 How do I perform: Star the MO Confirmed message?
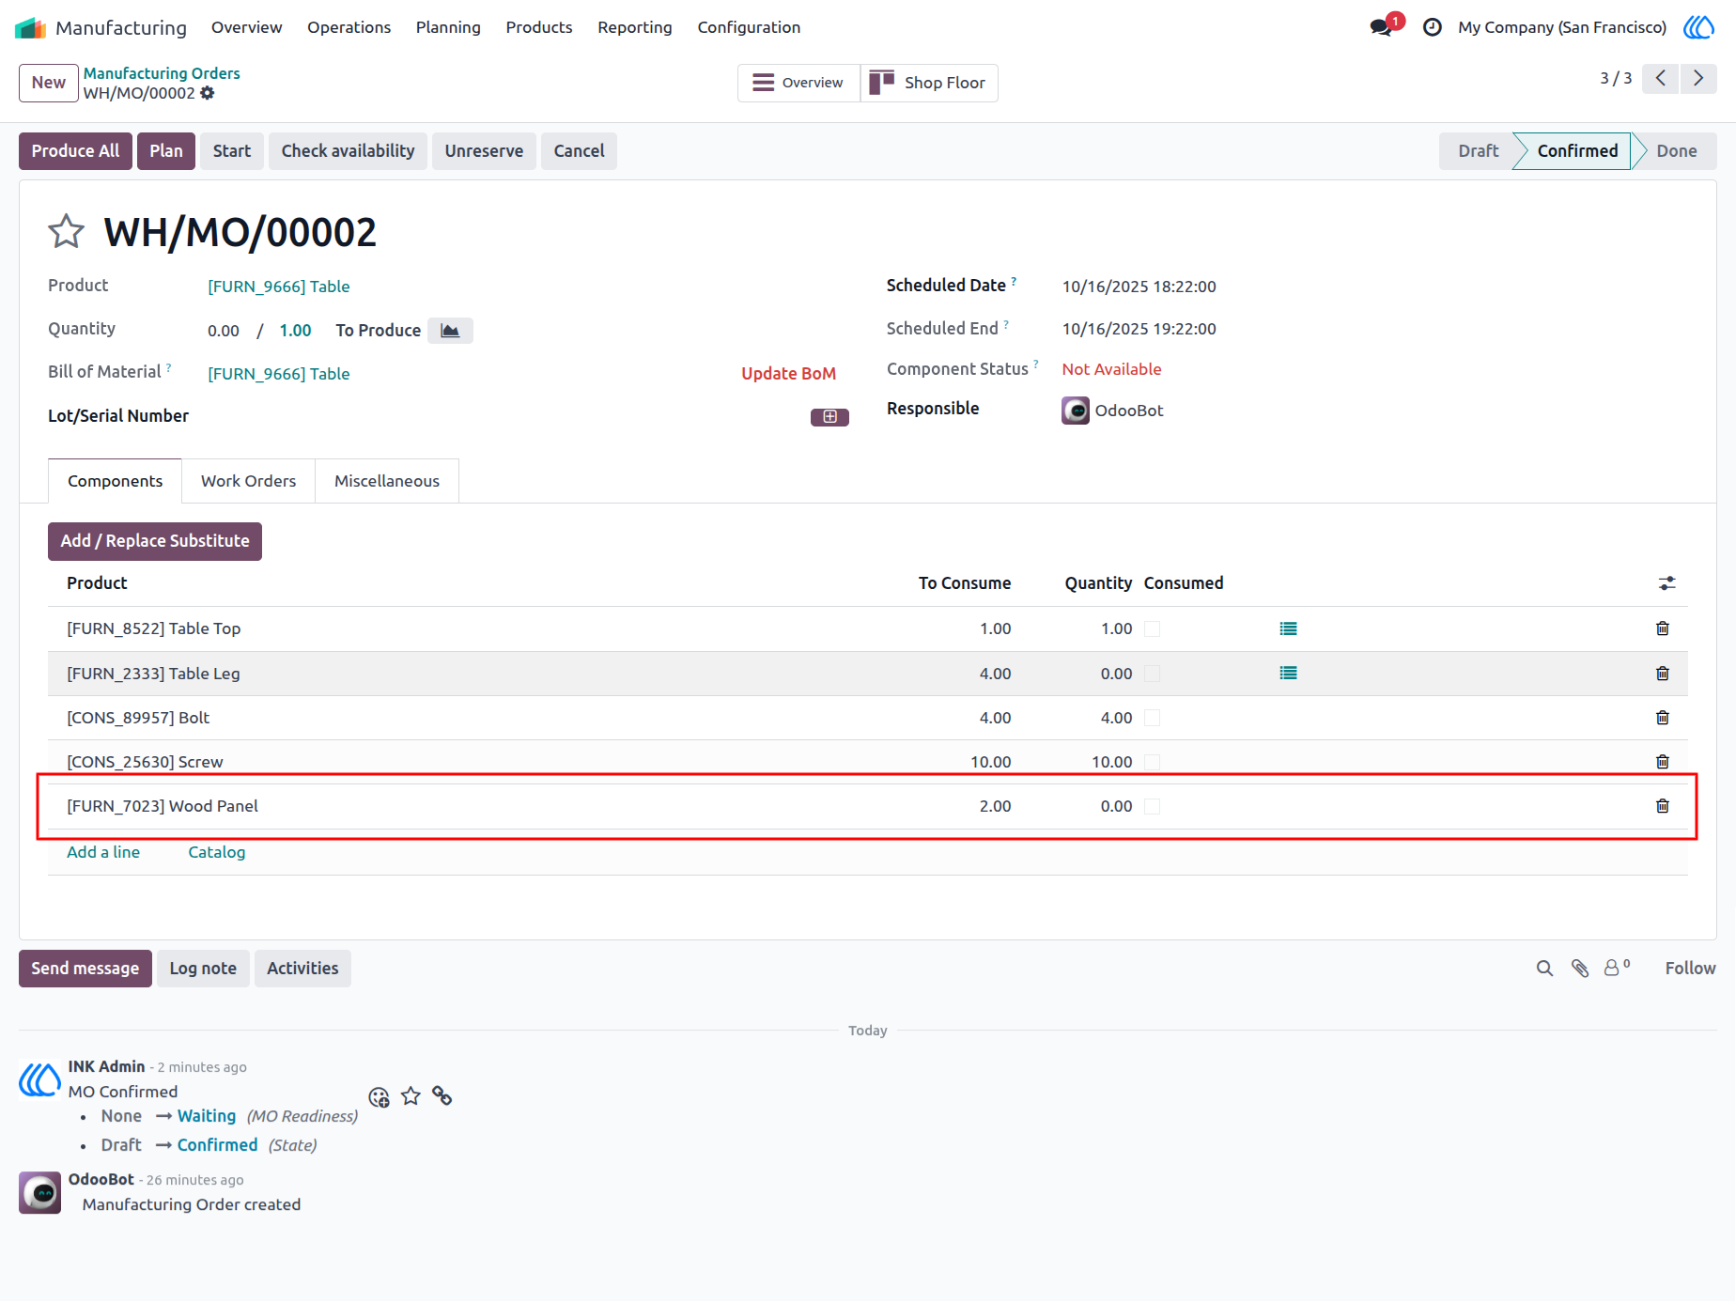411,1096
